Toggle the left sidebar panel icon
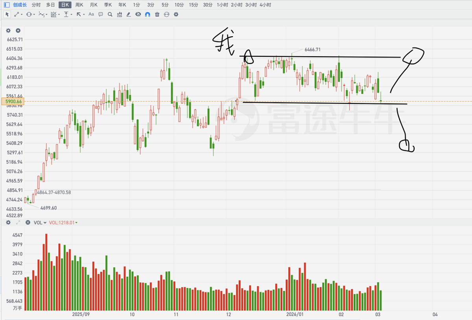 (x=7, y=5)
